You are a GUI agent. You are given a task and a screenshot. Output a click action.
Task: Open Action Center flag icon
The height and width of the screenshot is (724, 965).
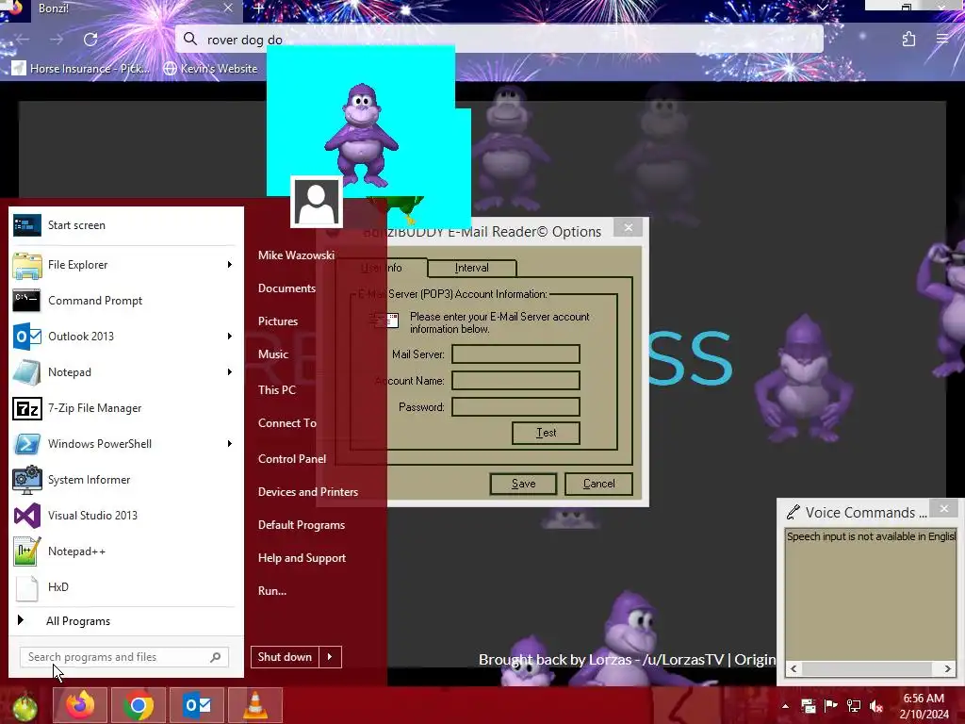831,706
